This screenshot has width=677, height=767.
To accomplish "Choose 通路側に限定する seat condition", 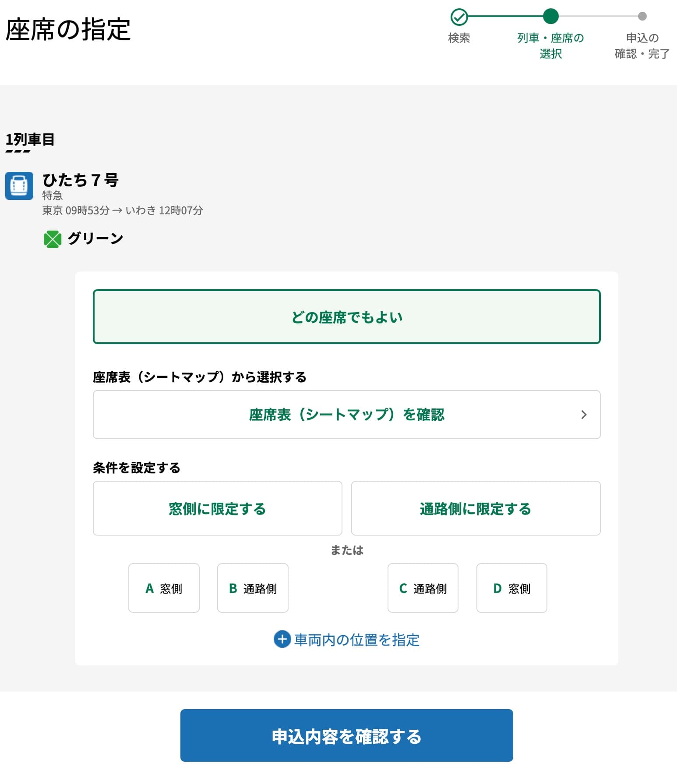I will 476,508.
